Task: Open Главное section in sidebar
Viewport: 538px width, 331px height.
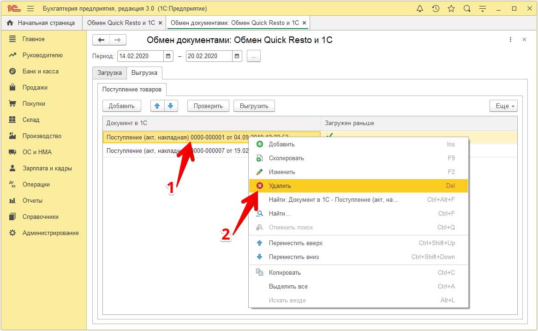Action: click(43, 39)
